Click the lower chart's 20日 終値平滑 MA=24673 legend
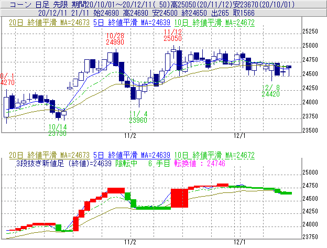327x248 pixels. (x=49, y=155)
